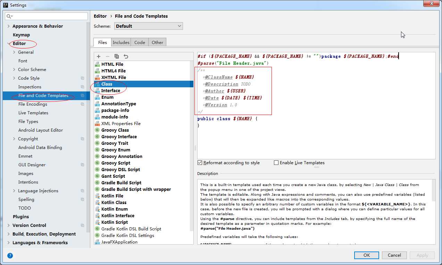Viewport: 442px width, 265px height.
Task: Click the help question mark icon
Action: point(10,256)
